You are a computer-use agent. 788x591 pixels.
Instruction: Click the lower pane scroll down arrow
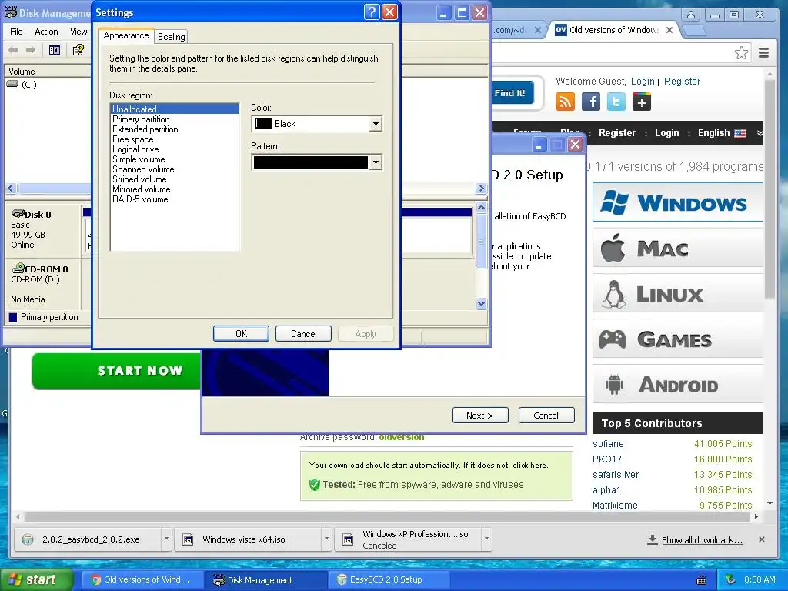pyautogui.click(x=481, y=303)
